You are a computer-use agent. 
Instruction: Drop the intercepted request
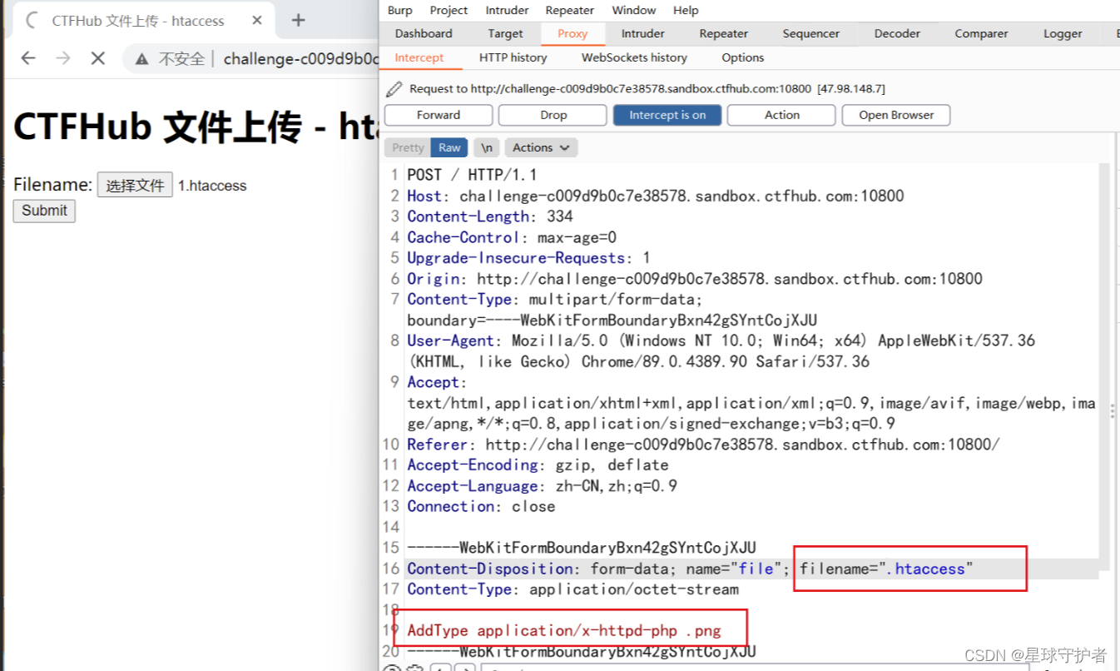point(553,115)
